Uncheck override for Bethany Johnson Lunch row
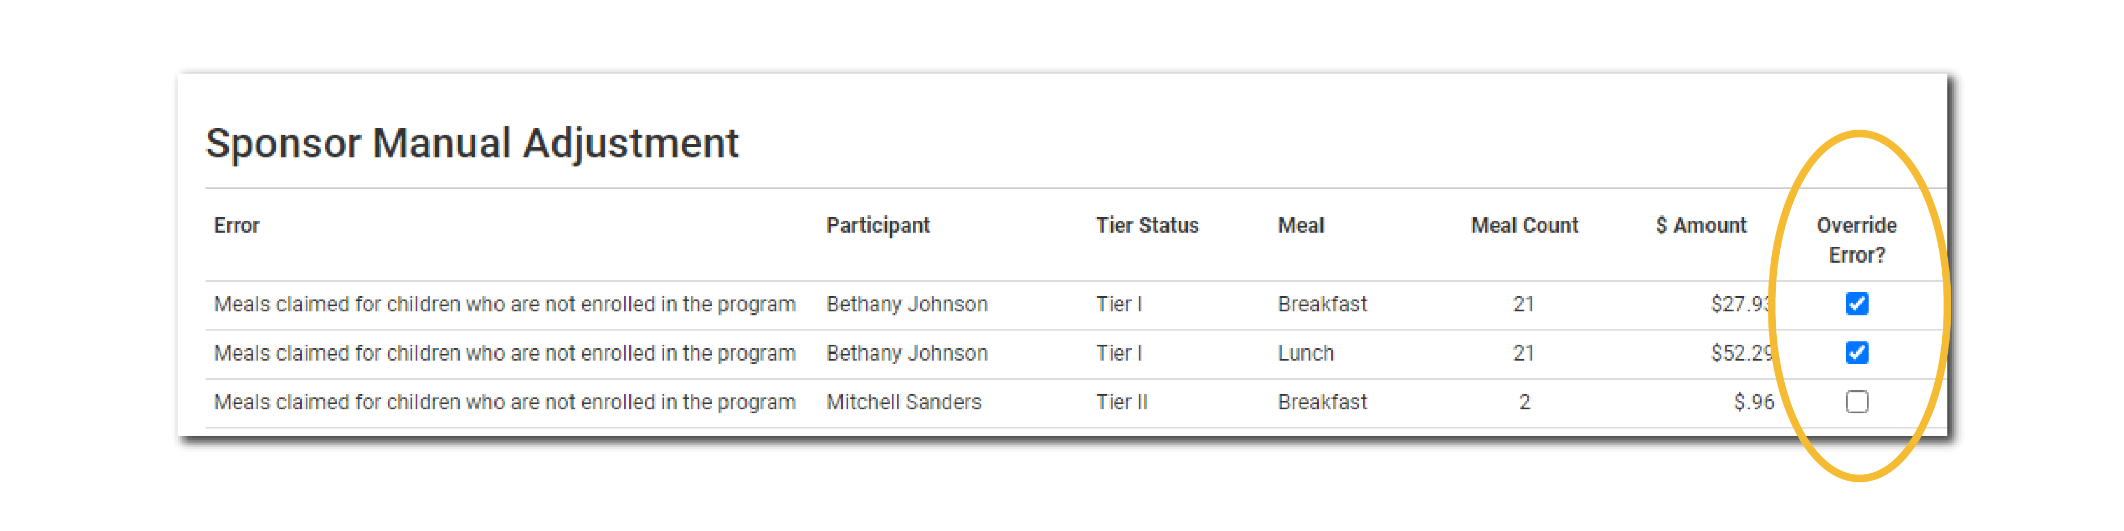 [1856, 353]
